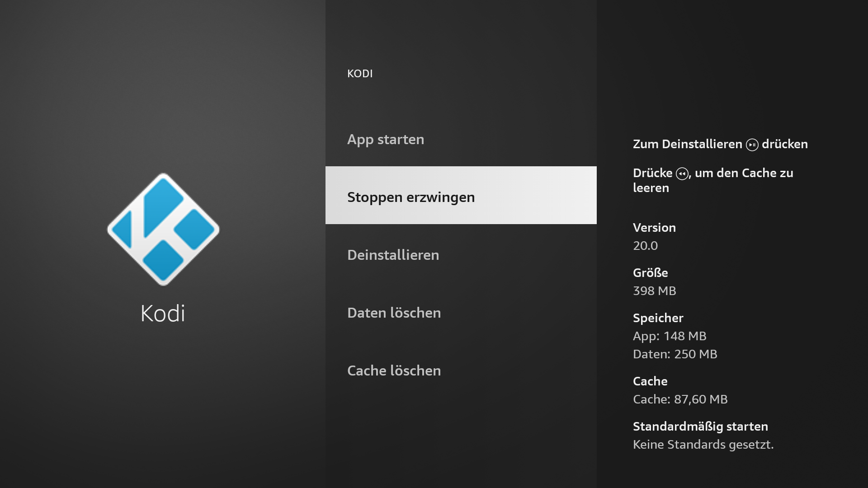Choose the Daten löschen option
This screenshot has height=488, width=868.
pyautogui.click(x=461, y=313)
